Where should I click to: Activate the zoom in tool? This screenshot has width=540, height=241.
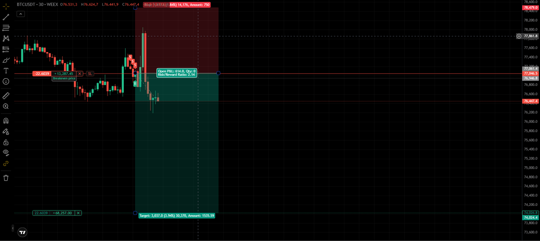tap(6, 106)
